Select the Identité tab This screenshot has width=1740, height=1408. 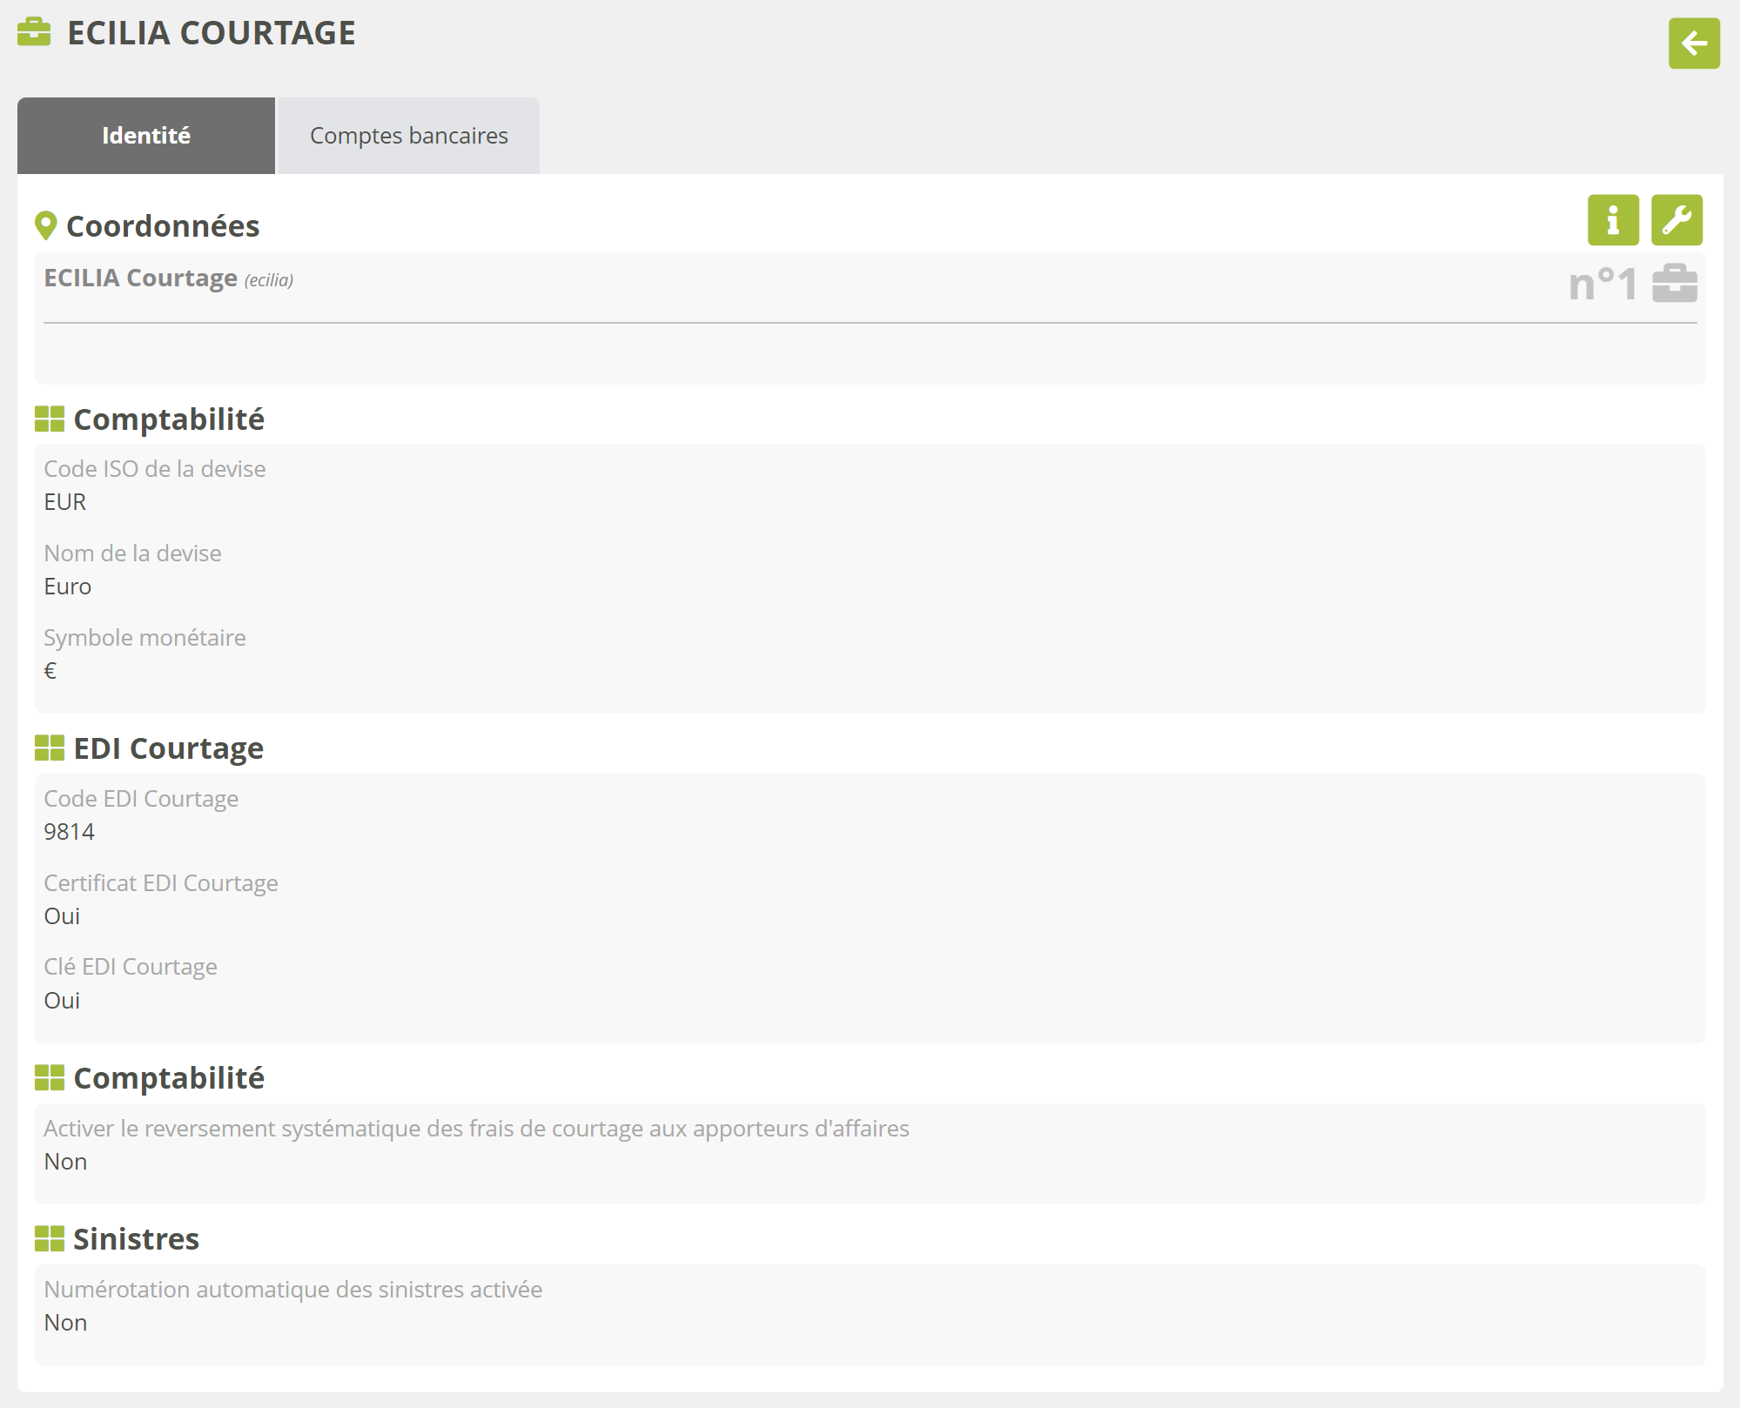click(x=146, y=136)
